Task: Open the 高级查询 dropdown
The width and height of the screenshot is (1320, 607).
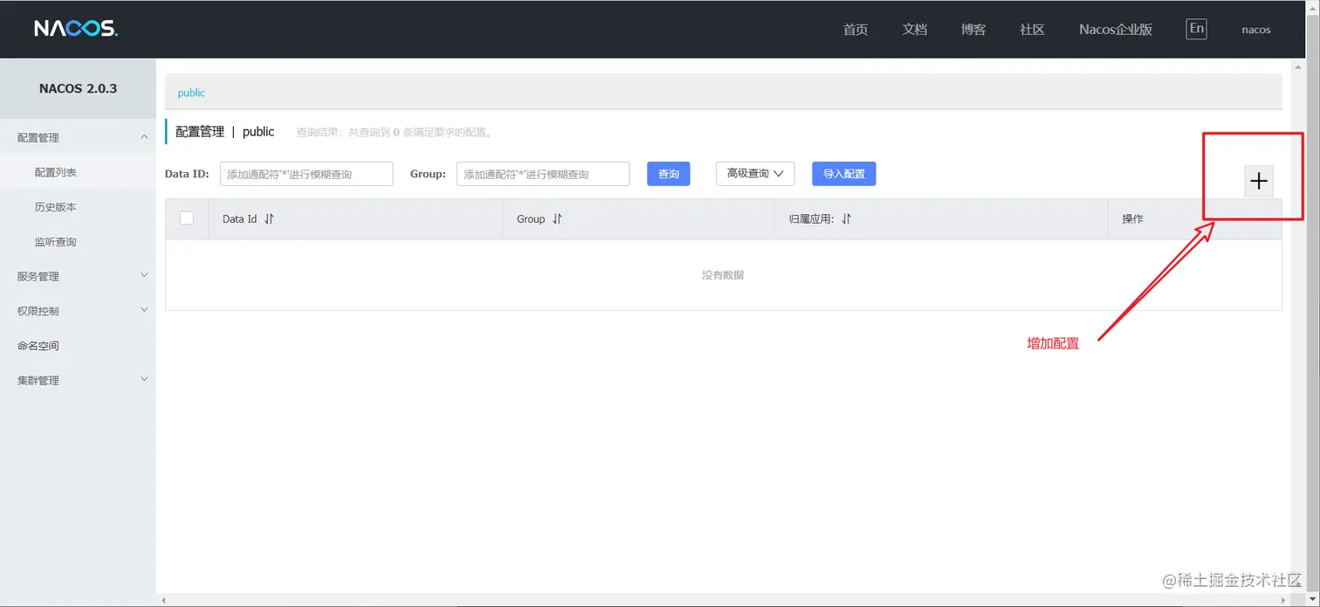Action: (x=755, y=174)
